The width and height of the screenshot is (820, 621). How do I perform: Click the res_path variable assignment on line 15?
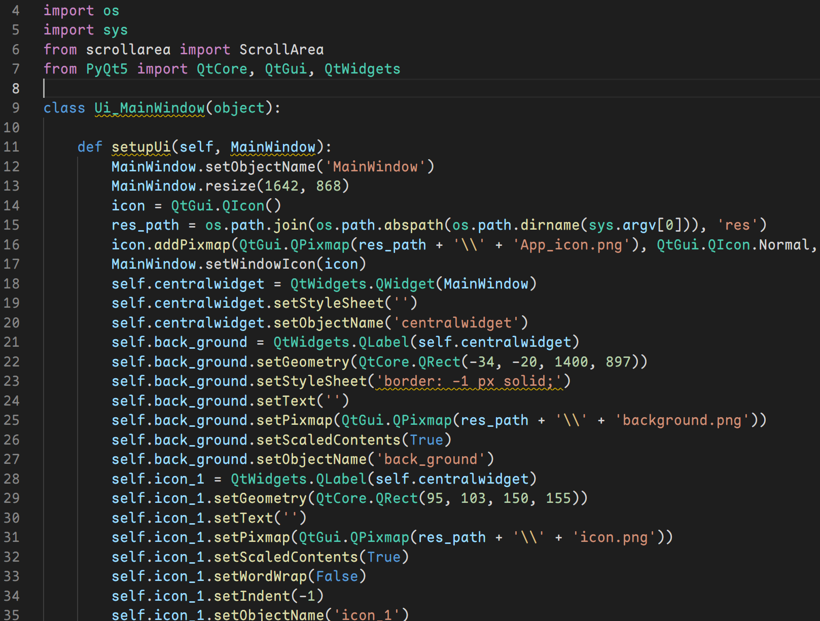tap(145, 225)
